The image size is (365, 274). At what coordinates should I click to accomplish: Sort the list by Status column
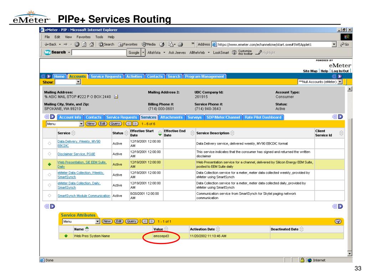pos(126,133)
